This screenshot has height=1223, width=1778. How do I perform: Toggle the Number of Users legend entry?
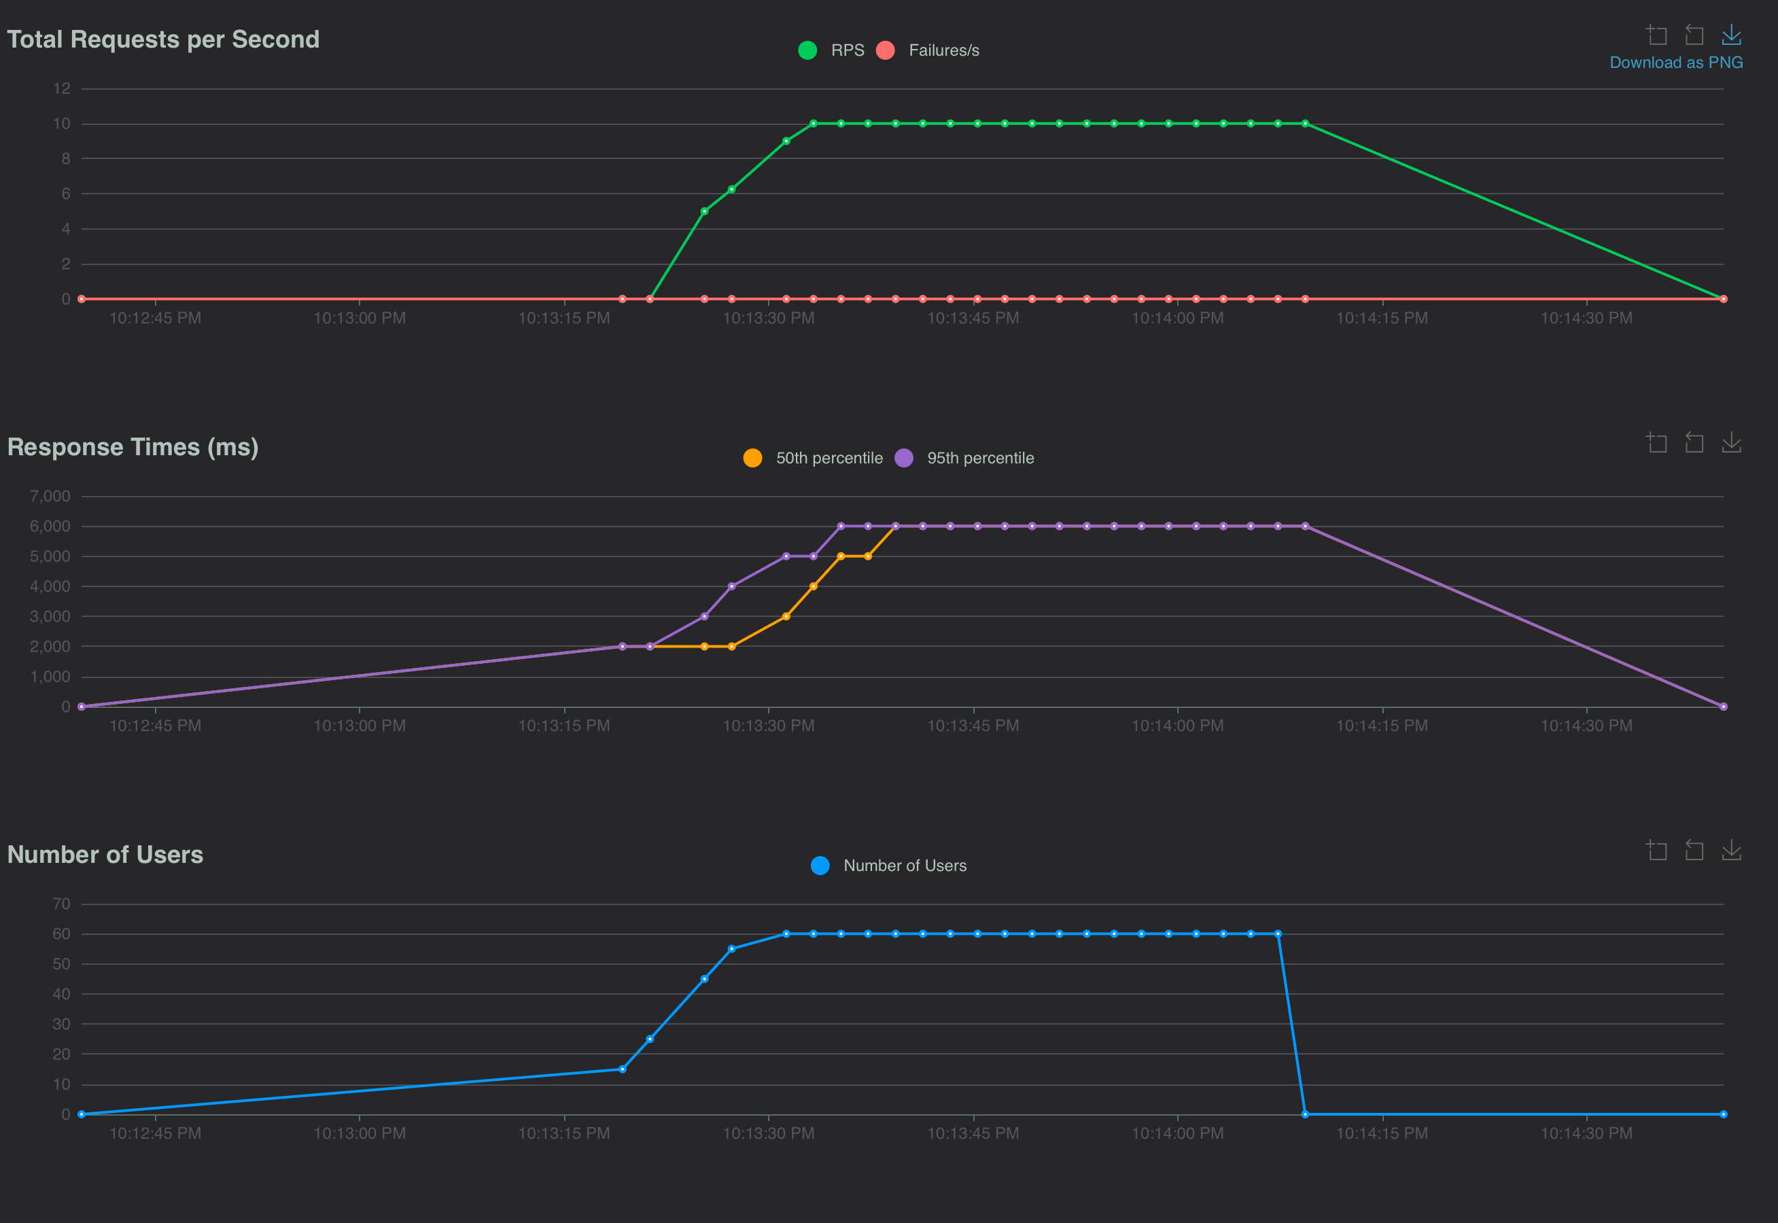click(x=889, y=866)
